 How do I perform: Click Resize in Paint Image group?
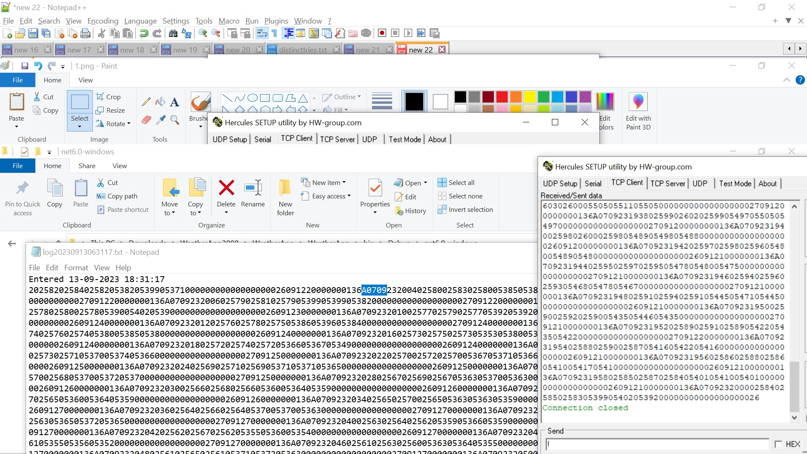point(110,110)
